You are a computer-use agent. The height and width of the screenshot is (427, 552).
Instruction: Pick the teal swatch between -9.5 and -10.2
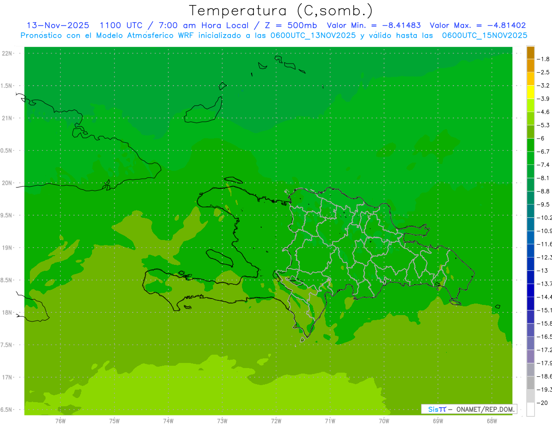coord(530,211)
